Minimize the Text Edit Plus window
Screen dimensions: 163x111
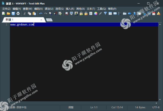[139, 3]
